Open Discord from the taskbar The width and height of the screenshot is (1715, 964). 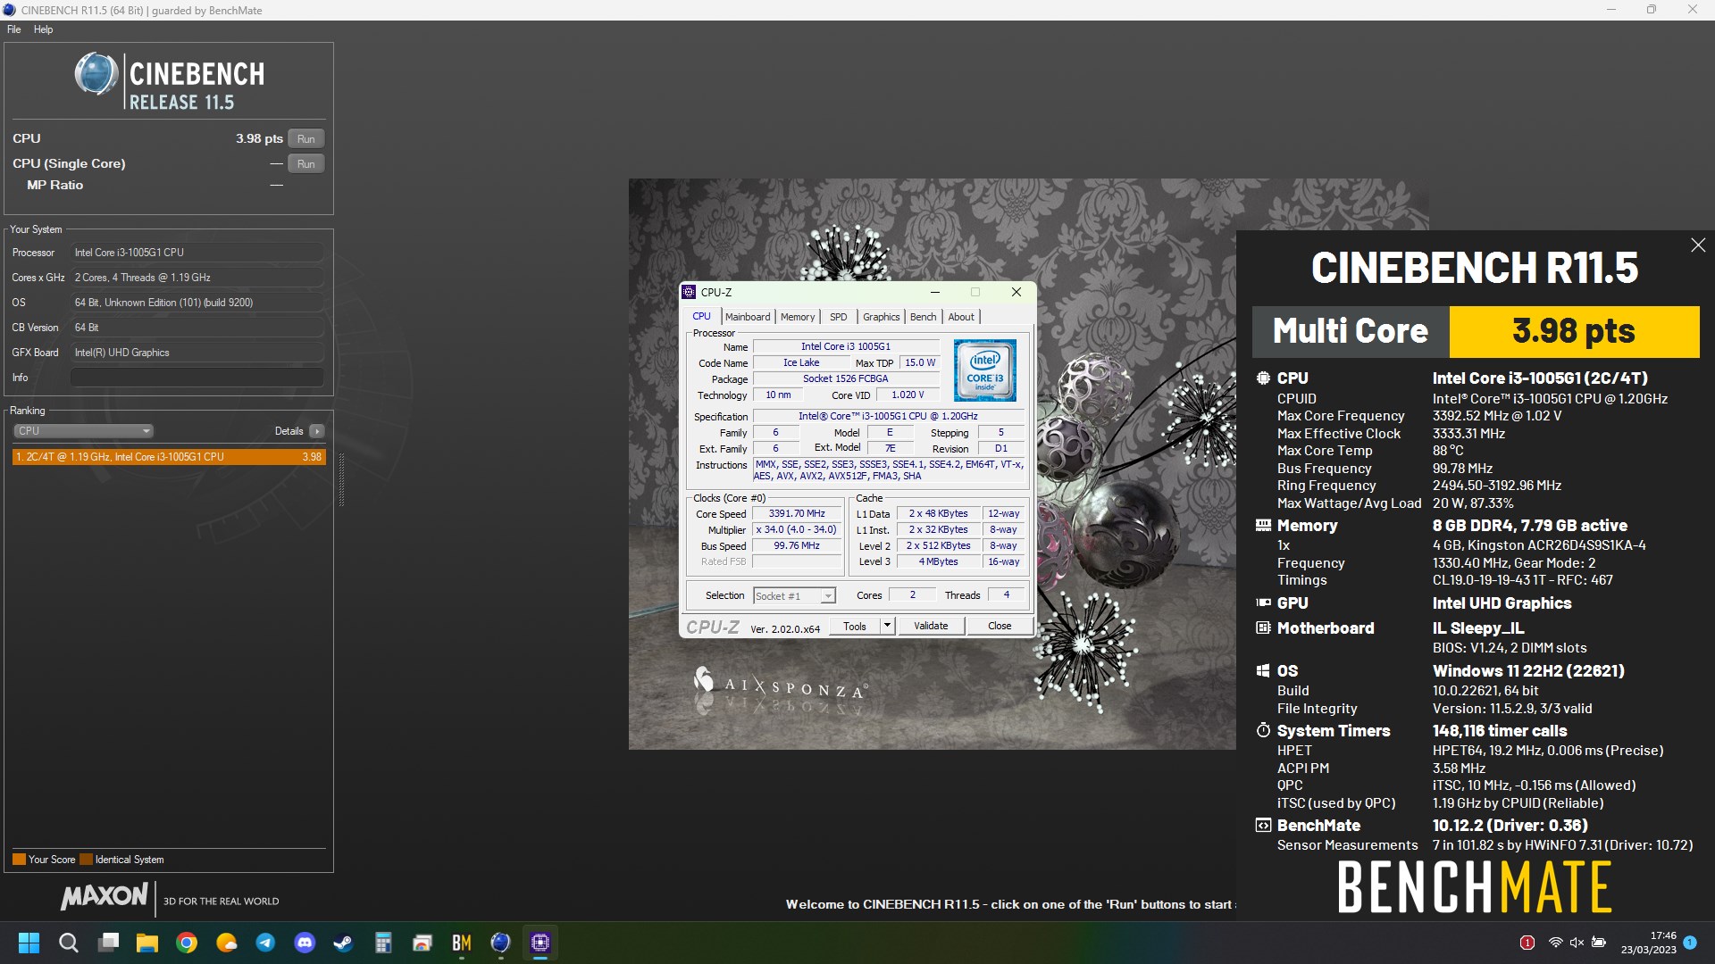coord(305,943)
